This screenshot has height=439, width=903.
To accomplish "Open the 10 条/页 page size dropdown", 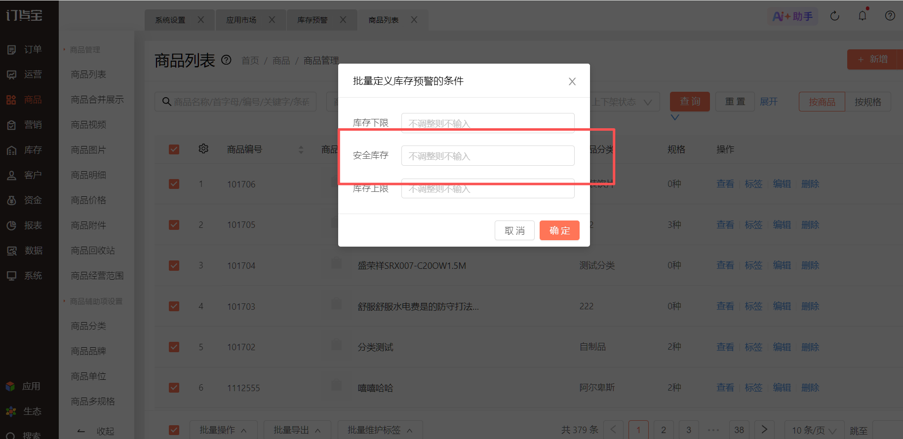I will [x=814, y=430].
